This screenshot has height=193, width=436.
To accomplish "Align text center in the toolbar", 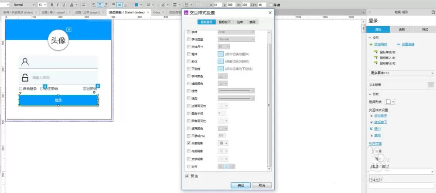I will tap(100, 5).
